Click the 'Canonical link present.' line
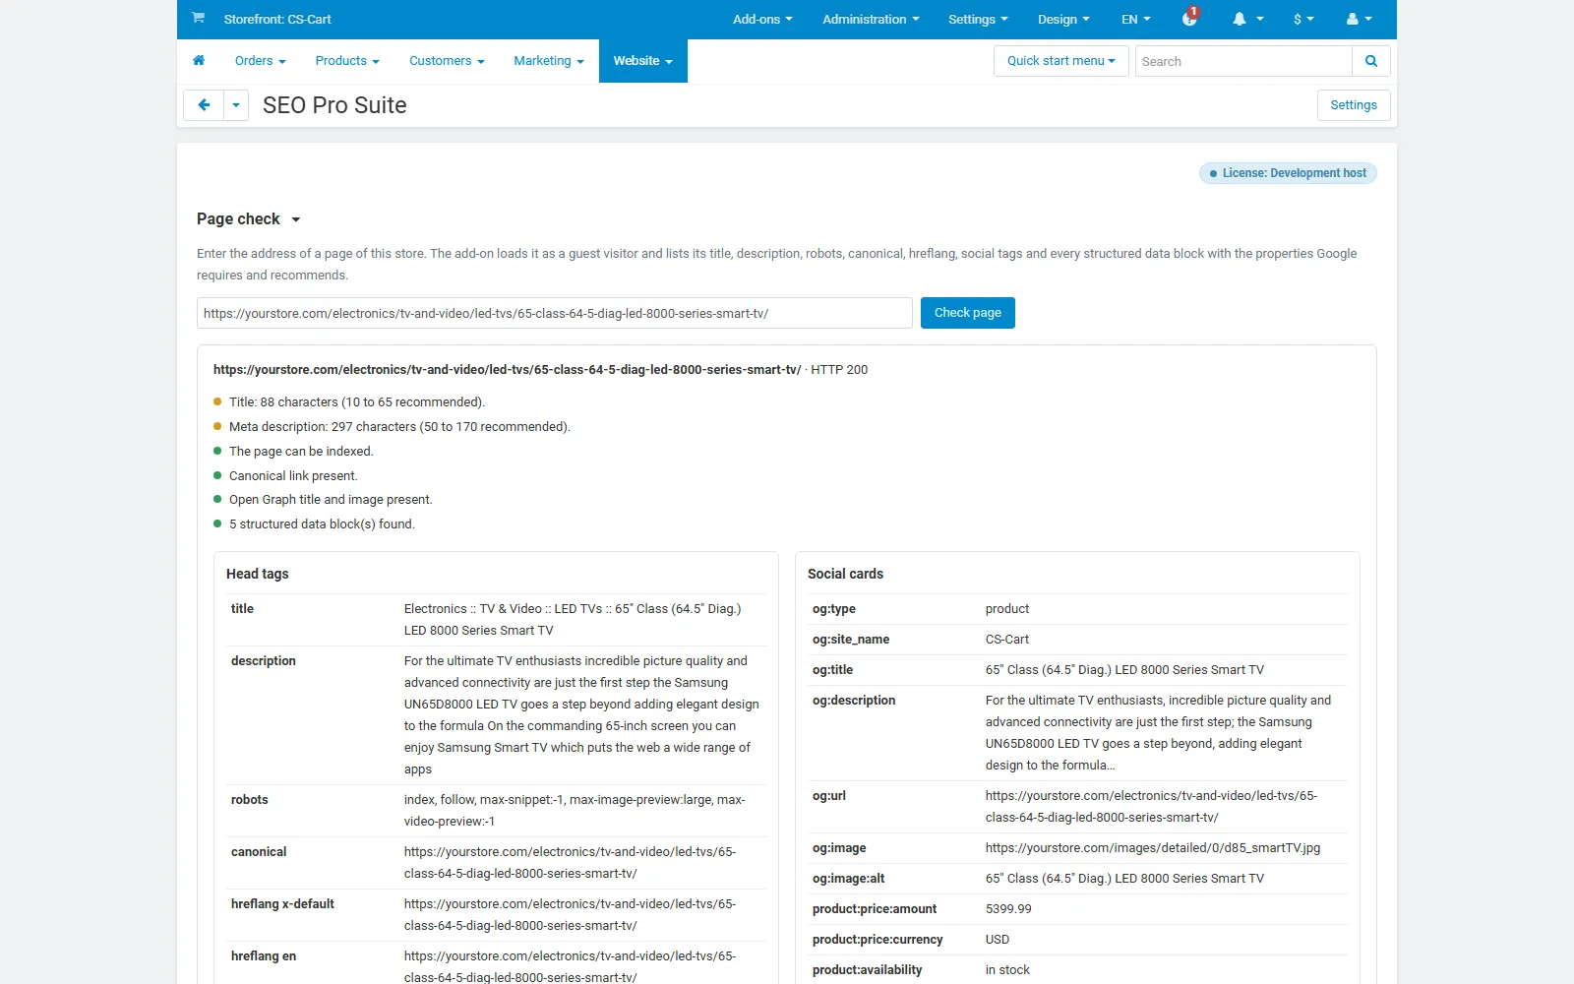This screenshot has width=1574, height=984. 293,476
